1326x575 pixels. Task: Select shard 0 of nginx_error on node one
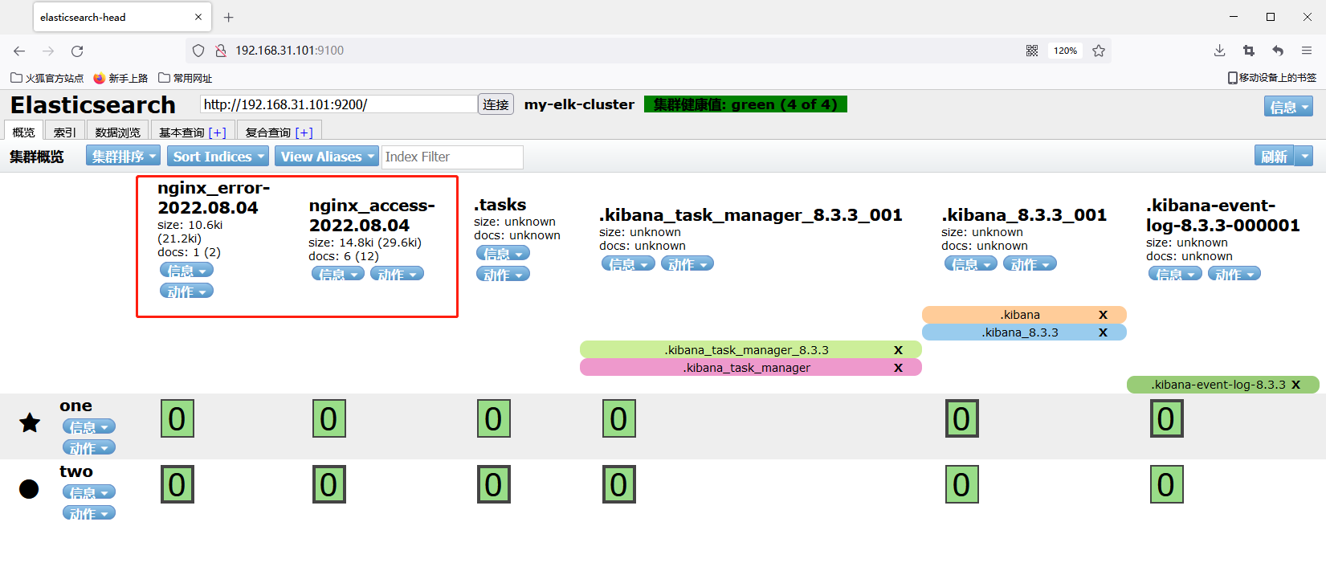[x=177, y=418]
